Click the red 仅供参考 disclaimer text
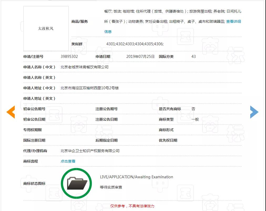 point(132,206)
